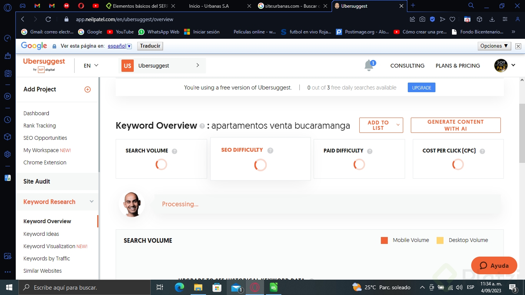Show hidden system tray icons
The width and height of the screenshot is (525, 295).
coord(422,287)
